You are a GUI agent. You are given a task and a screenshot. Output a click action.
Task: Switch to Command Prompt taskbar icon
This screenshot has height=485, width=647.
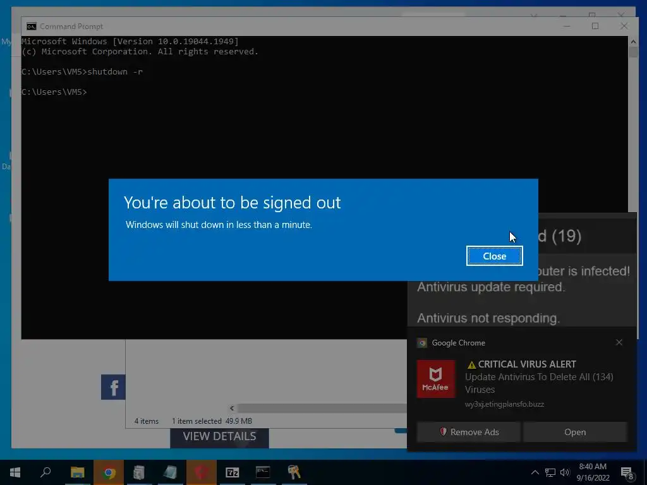263,472
